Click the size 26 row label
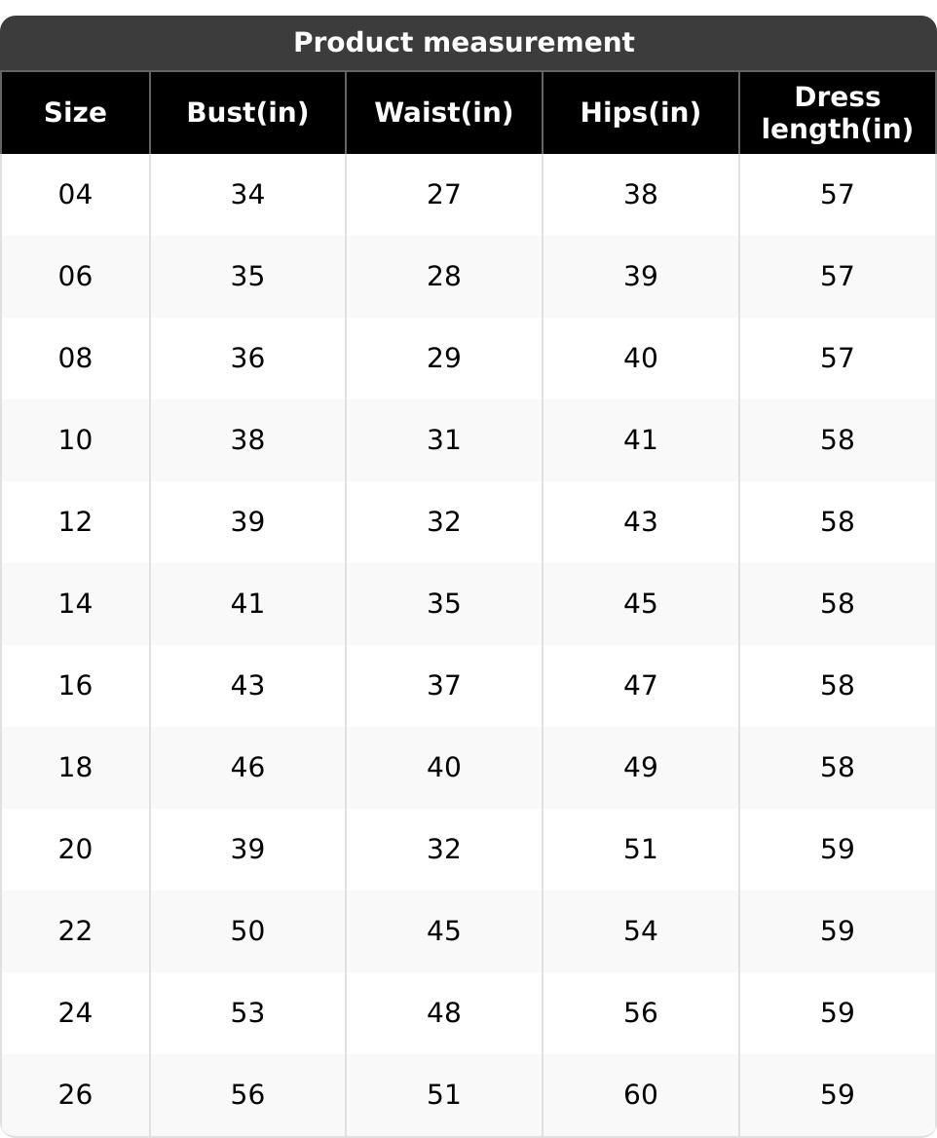The width and height of the screenshot is (937, 1138). coord(75,1095)
